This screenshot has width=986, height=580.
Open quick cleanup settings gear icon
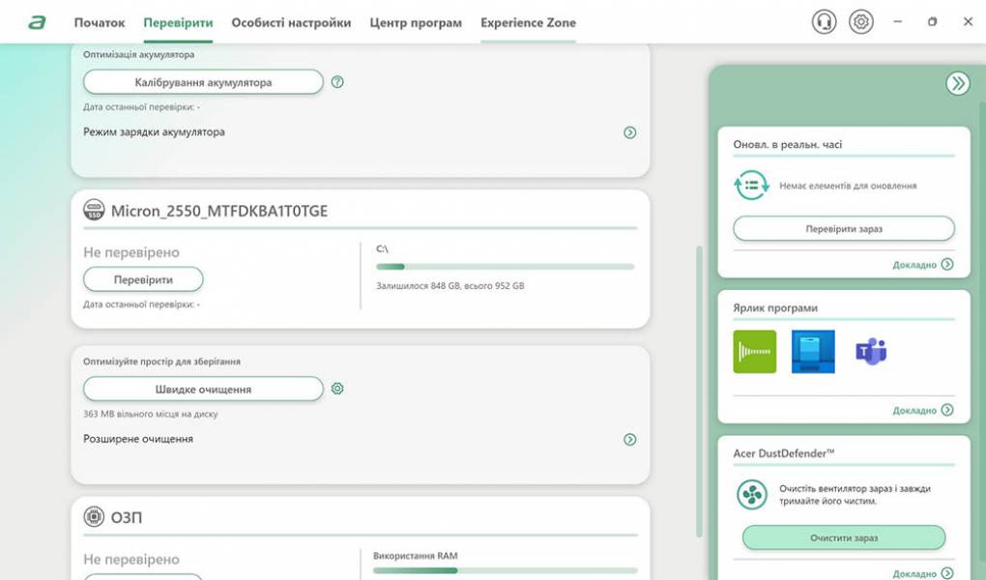[x=337, y=389]
